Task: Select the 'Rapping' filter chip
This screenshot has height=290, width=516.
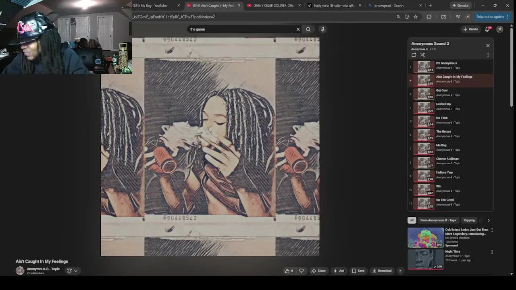Action: [x=469, y=220]
